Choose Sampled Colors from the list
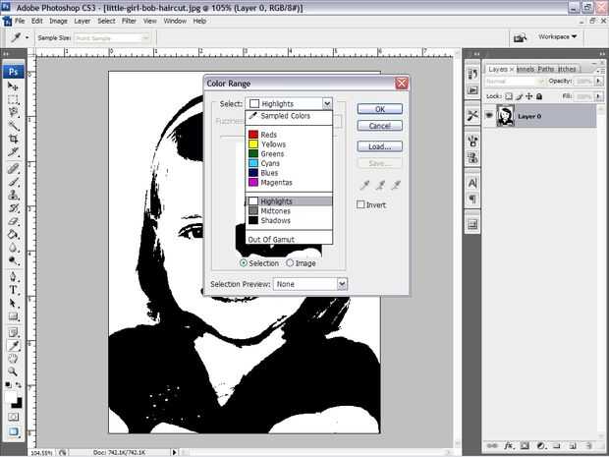The image size is (609, 457). pyautogui.click(x=289, y=116)
